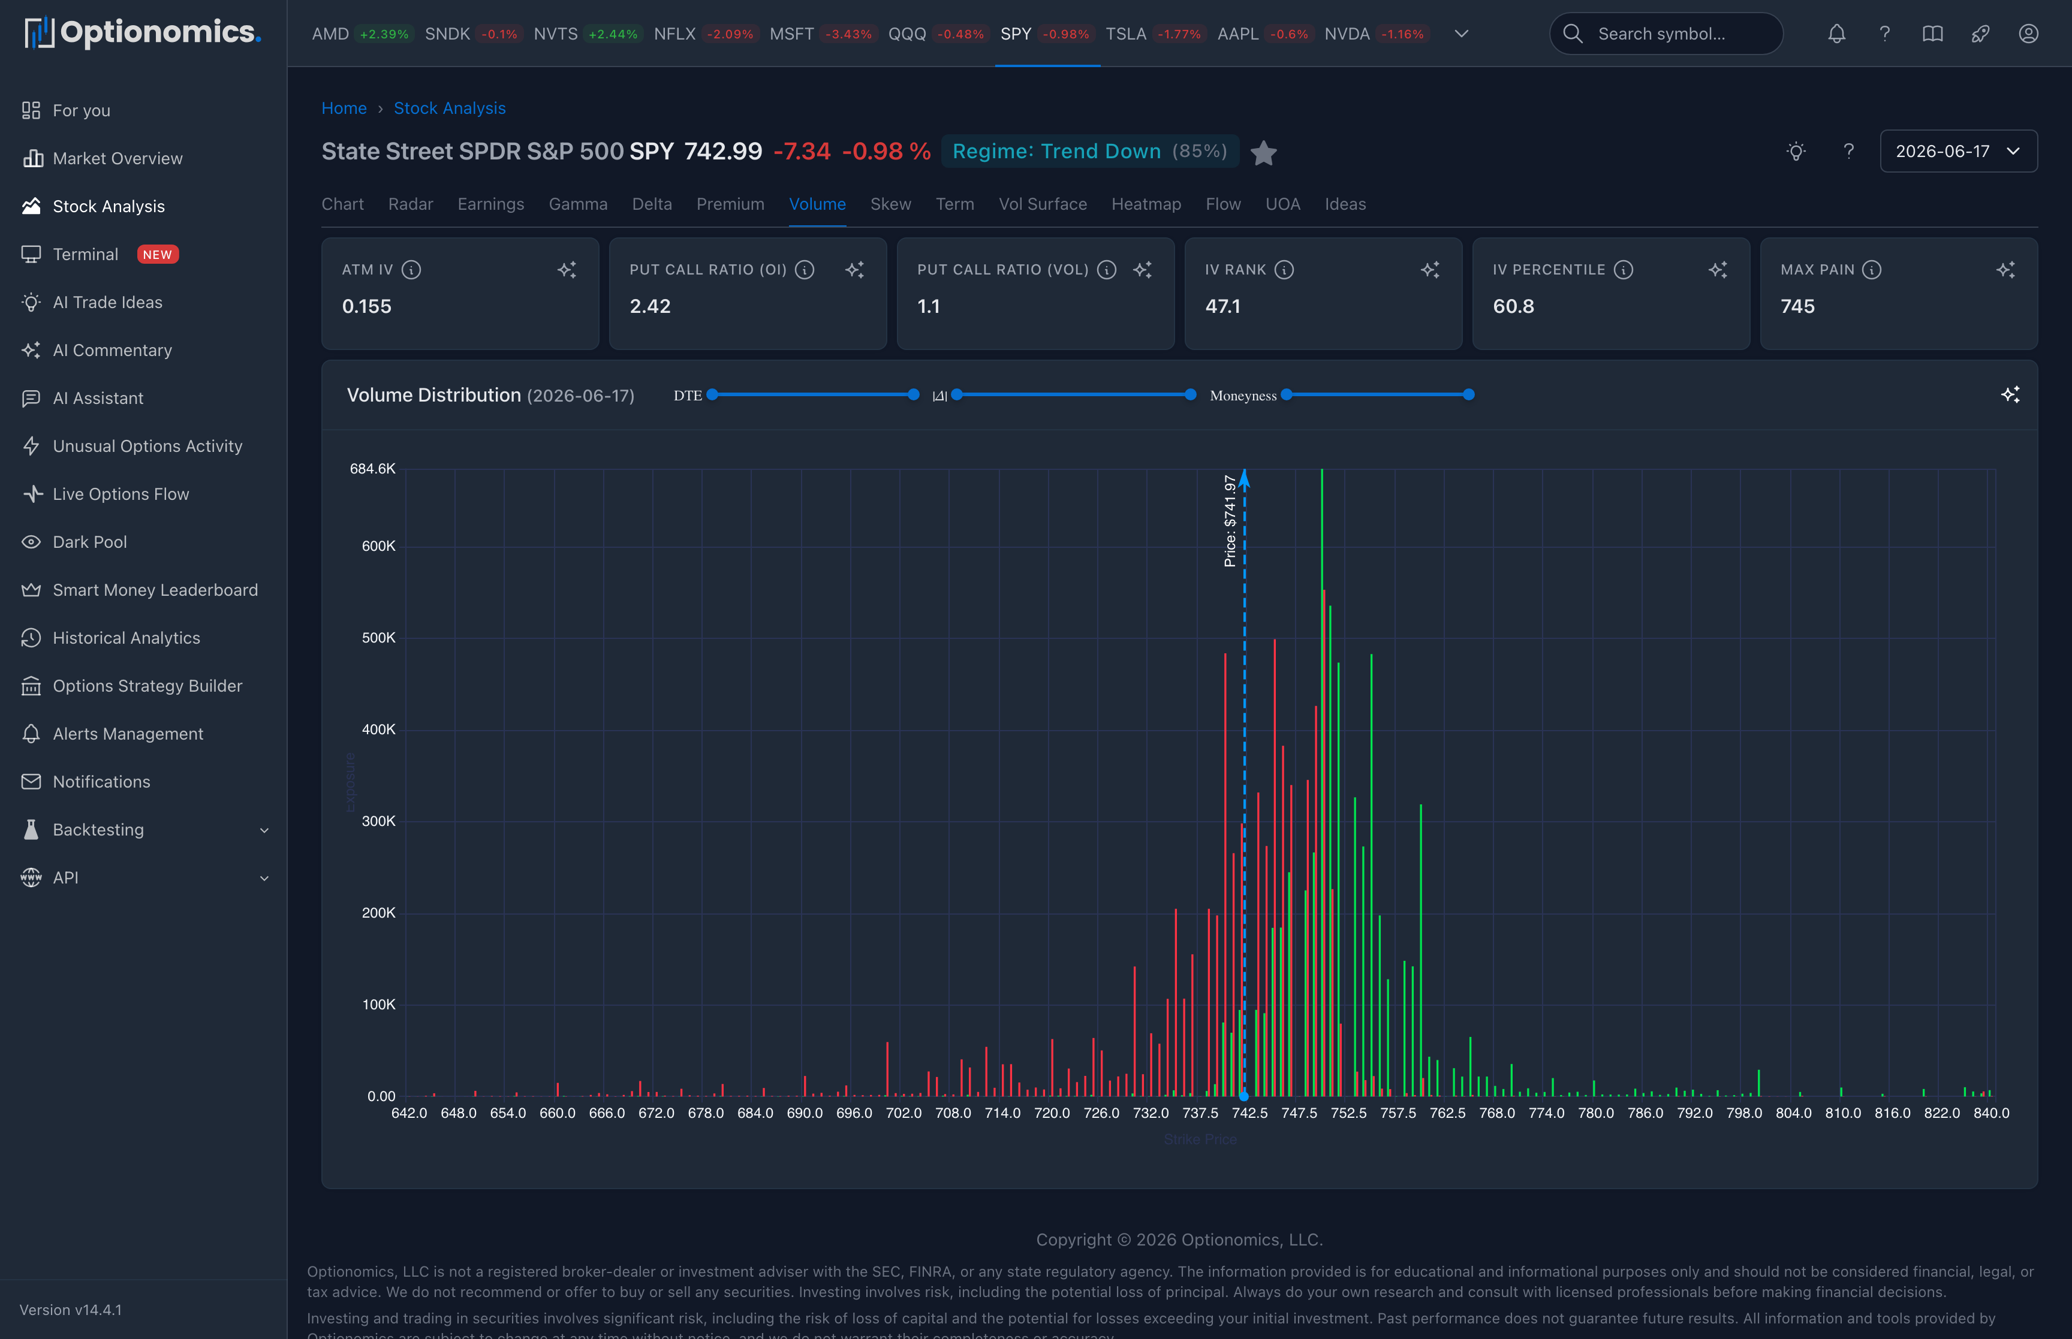Expand the ticker list chevron
This screenshot has height=1339, width=2072.
tap(1462, 34)
